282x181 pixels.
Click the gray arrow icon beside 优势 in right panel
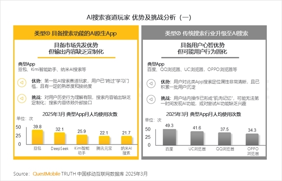point(151,84)
